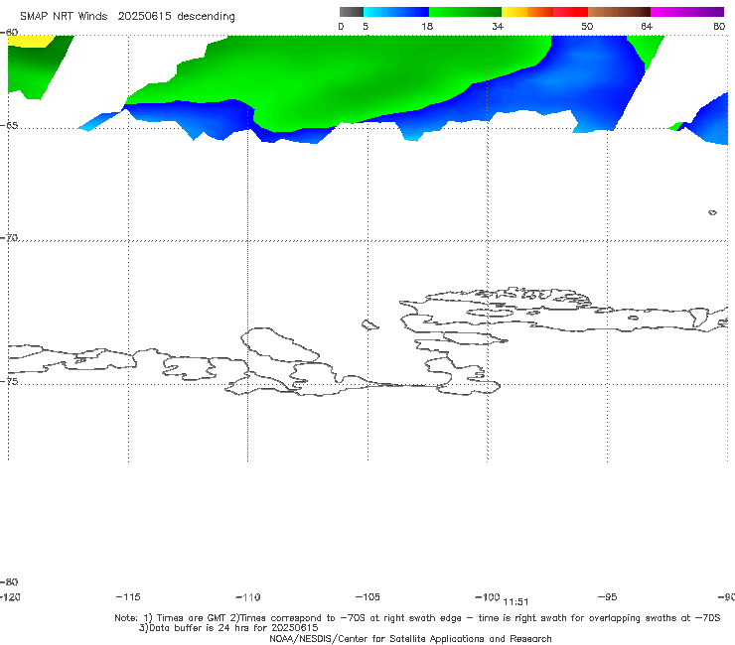Click the longitude label "-95"
Image resolution: width=735 pixels, height=645 pixels.
(x=608, y=597)
